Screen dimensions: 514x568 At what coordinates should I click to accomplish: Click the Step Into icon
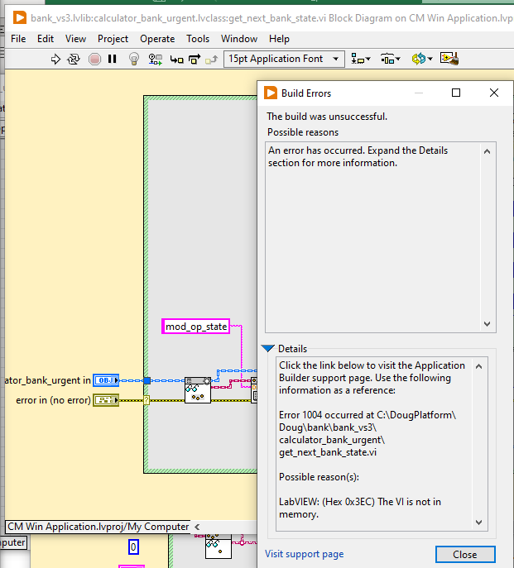point(176,59)
